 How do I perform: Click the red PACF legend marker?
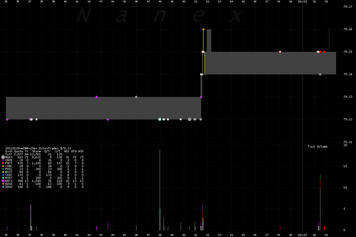click(3, 163)
